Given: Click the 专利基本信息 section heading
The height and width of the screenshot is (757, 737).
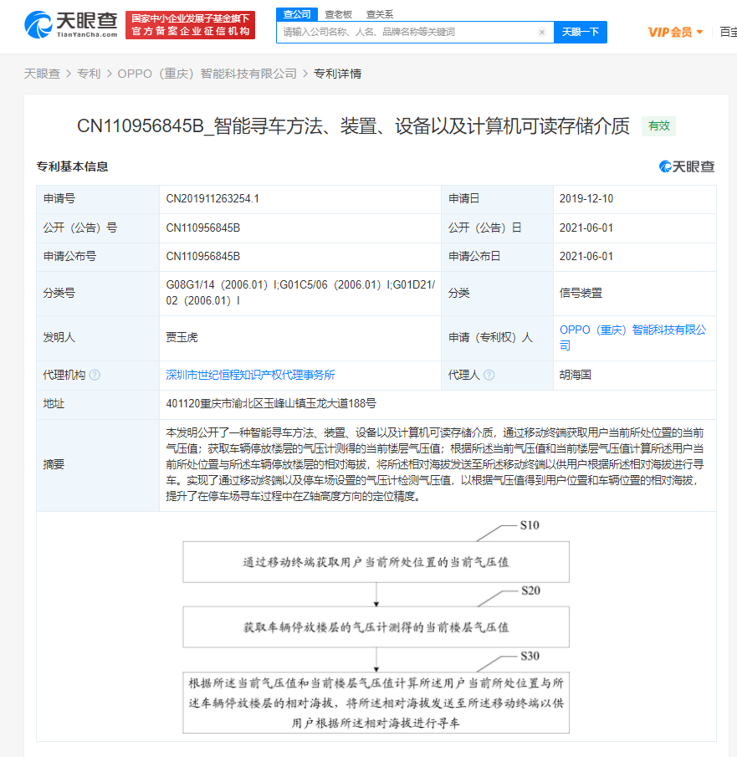Looking at the screenshot, I should (73, 166).
